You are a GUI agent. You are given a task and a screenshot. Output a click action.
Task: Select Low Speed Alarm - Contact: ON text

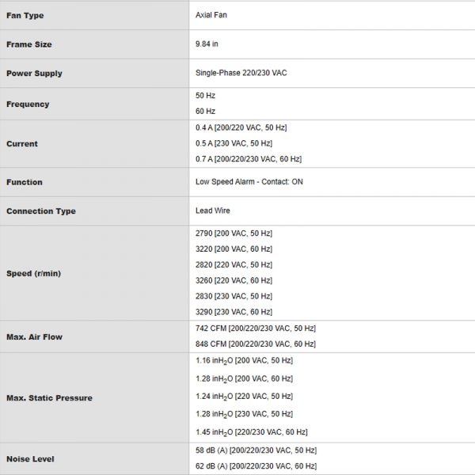click(x=249, y=182)
